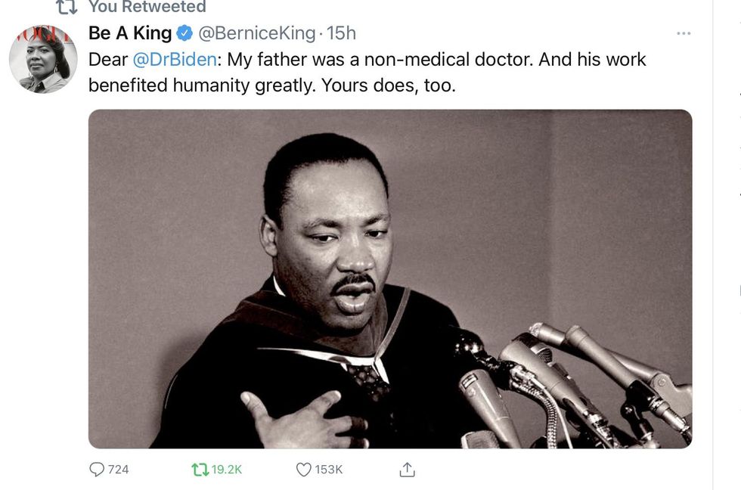Image resolution: width=741 pixels, height=490 pixels.
Task: Click the gray retweet icon above tweet
Action: (67, 7)
